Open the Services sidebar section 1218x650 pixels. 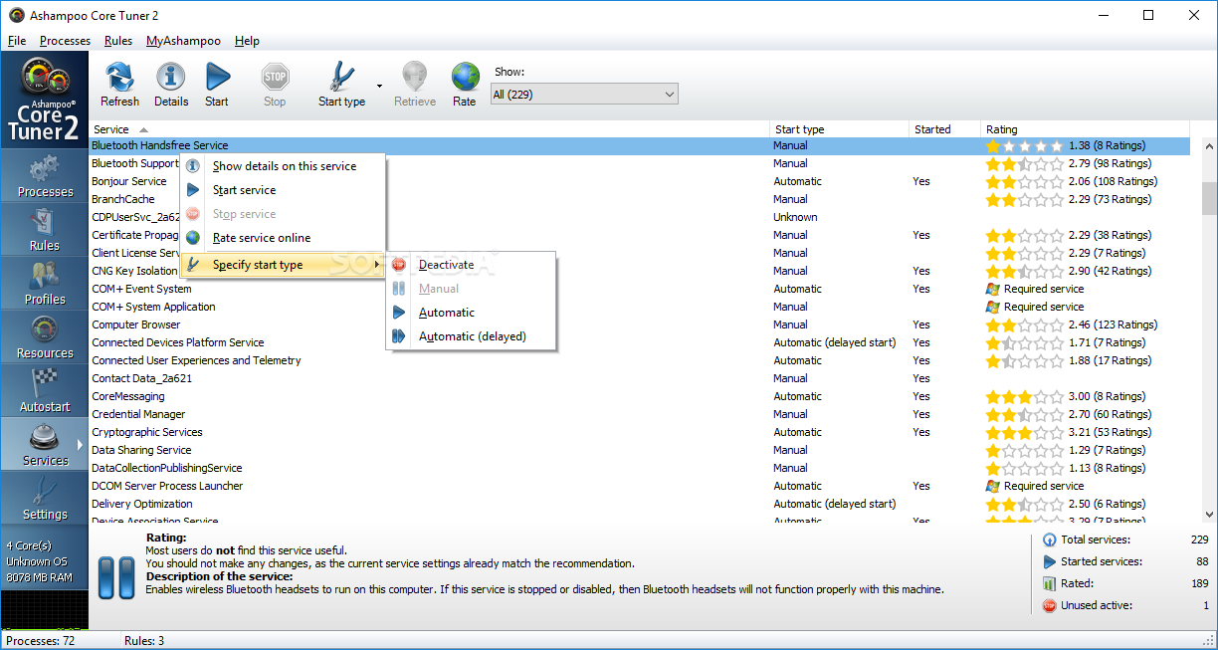point(45,445)
